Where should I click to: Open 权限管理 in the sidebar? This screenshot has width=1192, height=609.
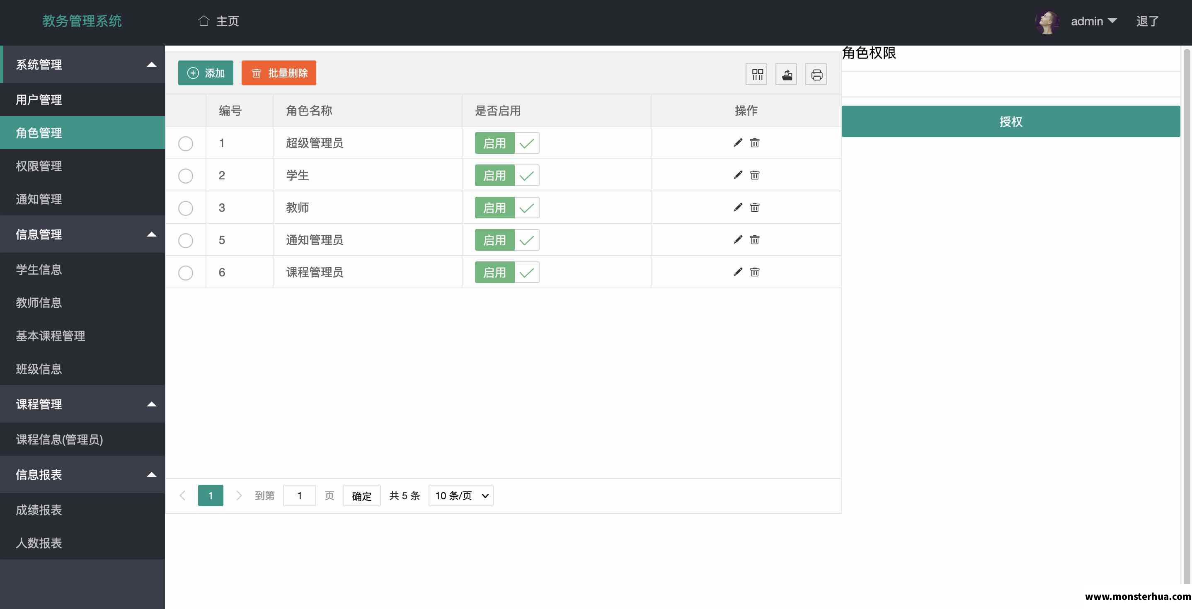(x=82, y=166)
